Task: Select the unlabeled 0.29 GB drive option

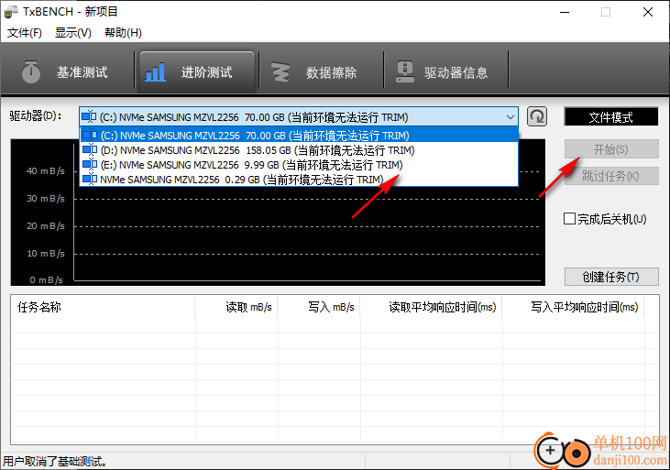Action: click(x=299, y=179)
